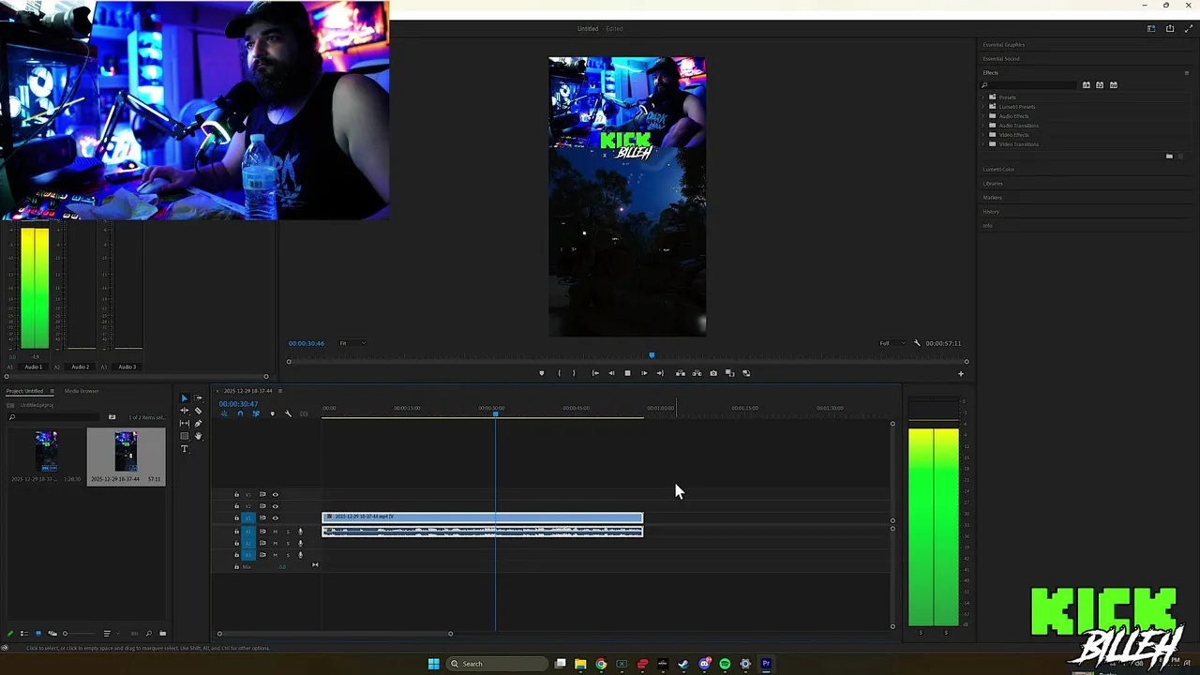This screenshot has height=675, width=1200.
Task: Toggle V1 track output eye
Action: [x=276, y=518]
